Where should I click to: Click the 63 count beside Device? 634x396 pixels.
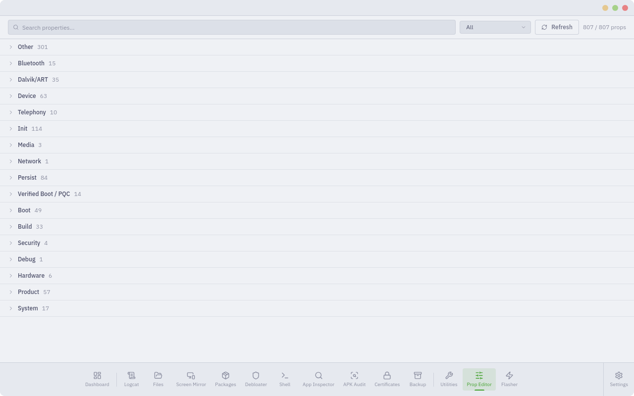point(44,96)
